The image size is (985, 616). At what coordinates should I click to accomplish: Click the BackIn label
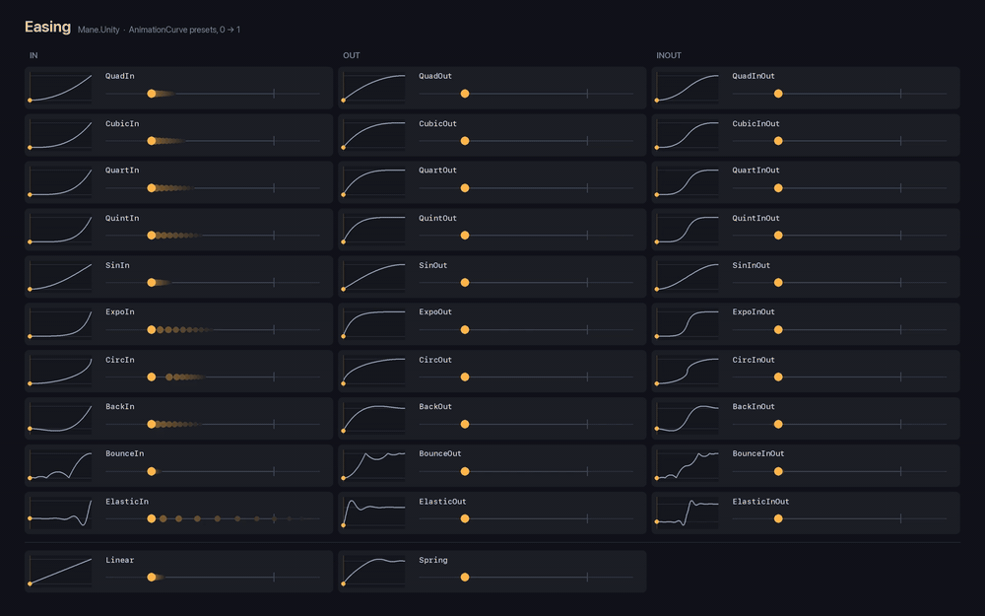[120, 407]
